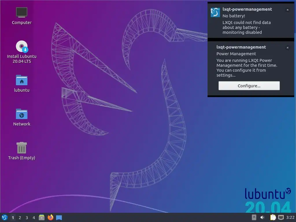
Task: Open the clipboard manager tray icon
Action: pos(273,217)
